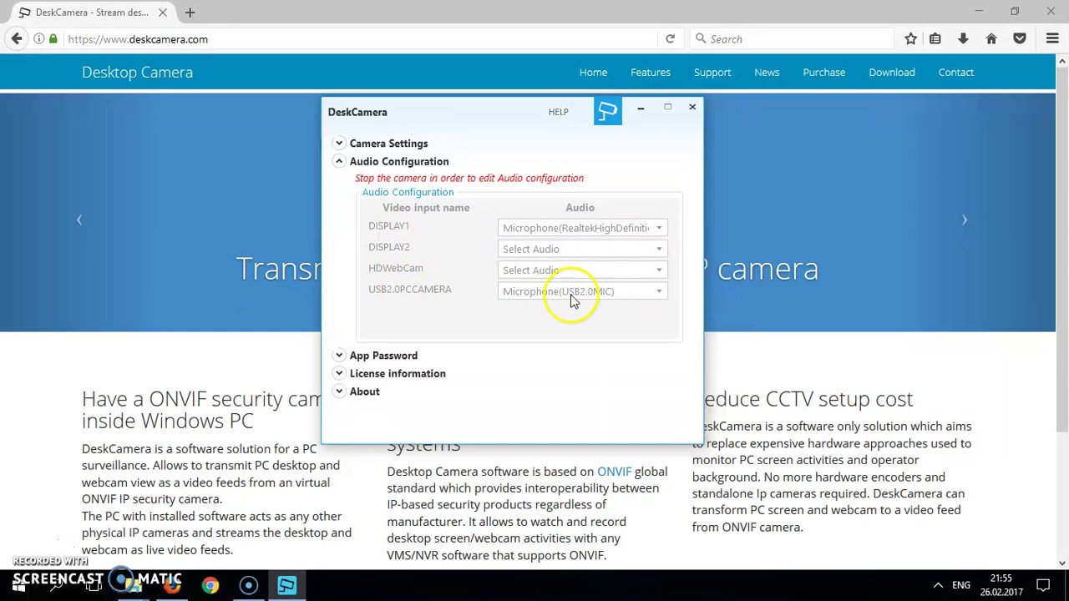Minimize the DeskCamera window
The width and height of the screenshot is (1069, 601).
coord(641,108)
